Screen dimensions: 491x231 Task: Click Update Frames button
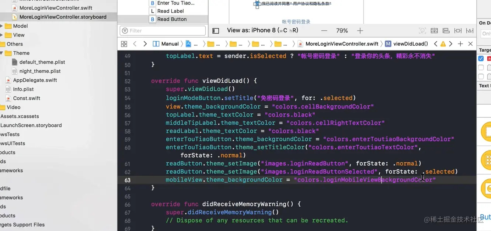click(422, 31)
